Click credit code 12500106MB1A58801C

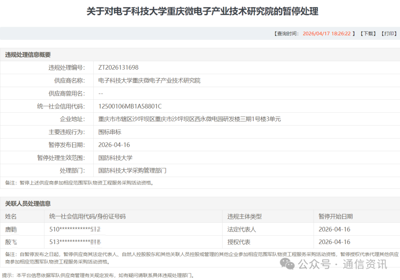click(x=130, y=106)
